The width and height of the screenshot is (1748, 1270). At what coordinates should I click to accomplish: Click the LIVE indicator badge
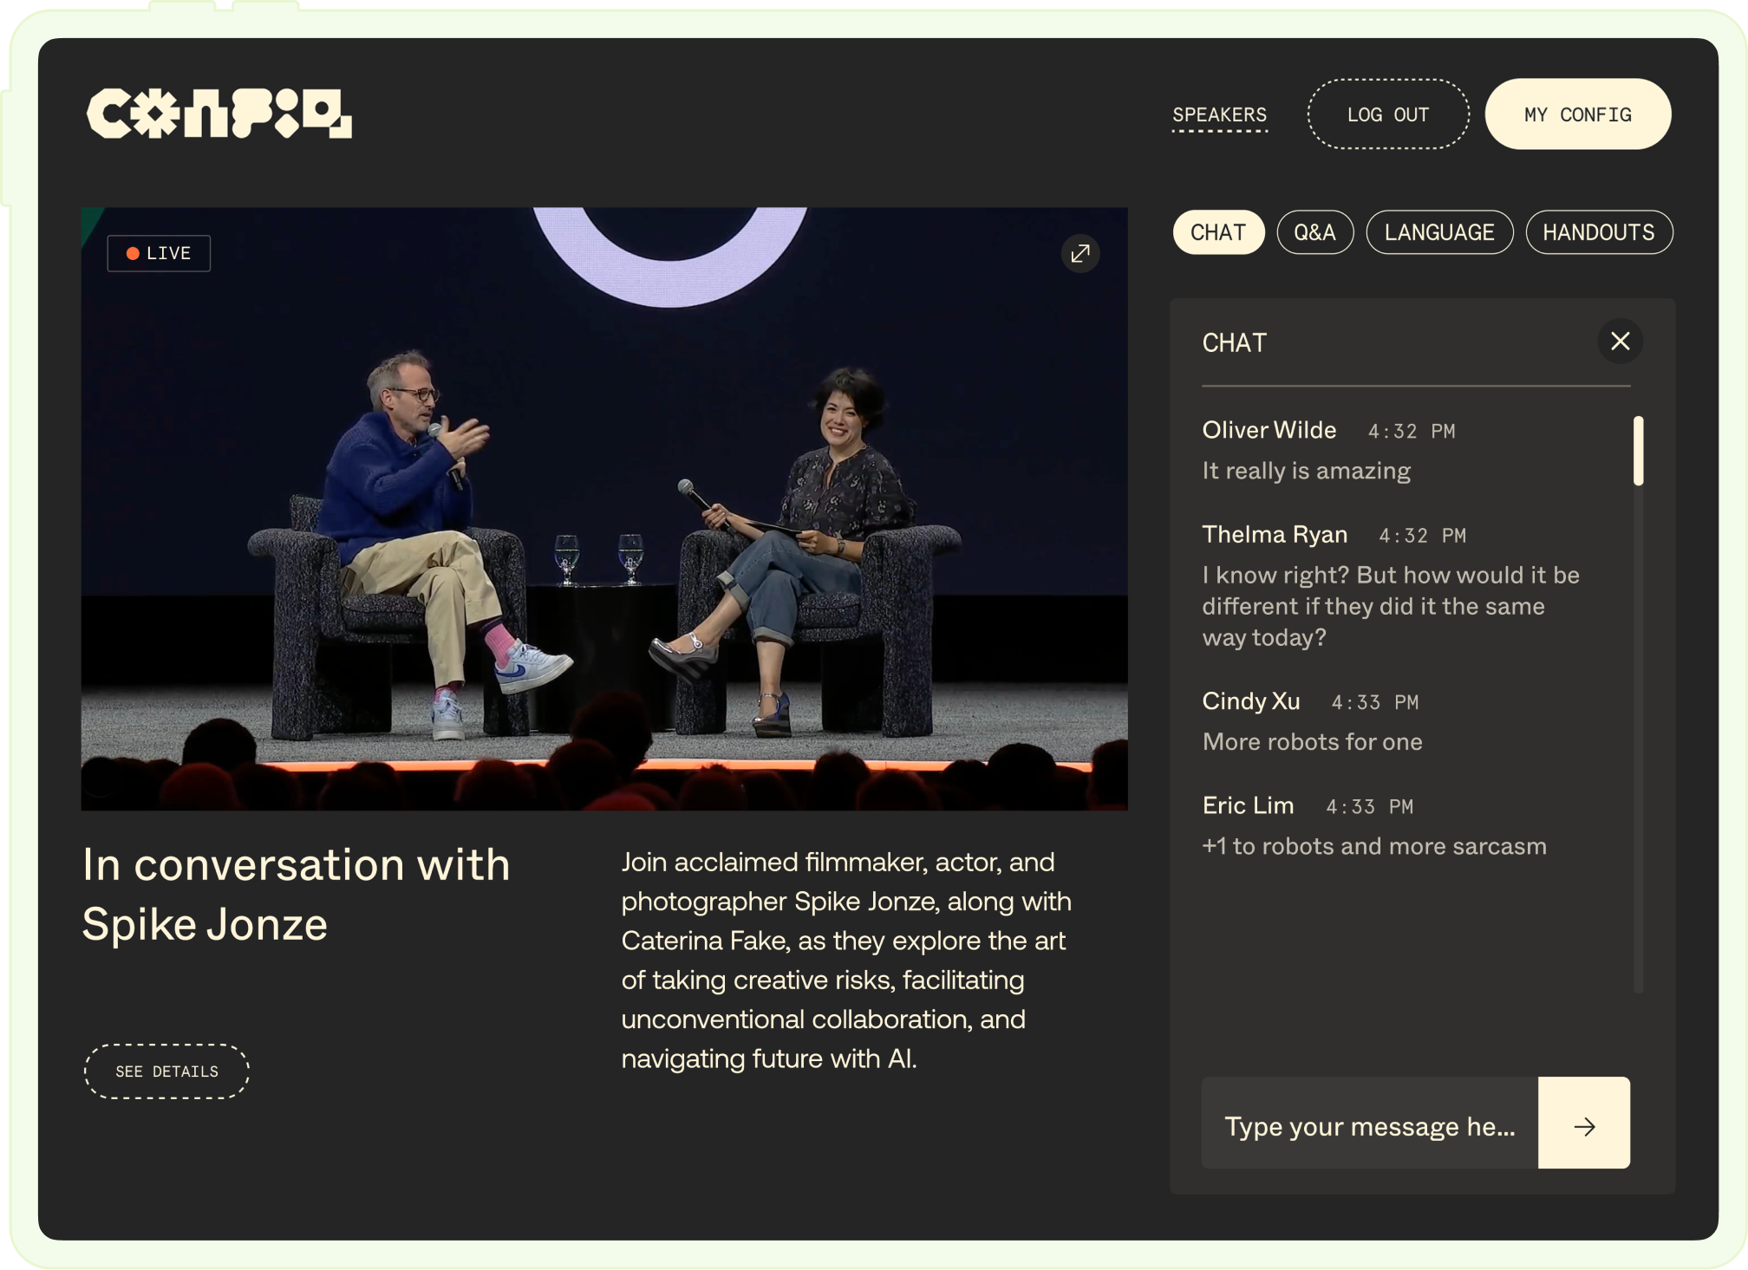(x=159, y=253)
